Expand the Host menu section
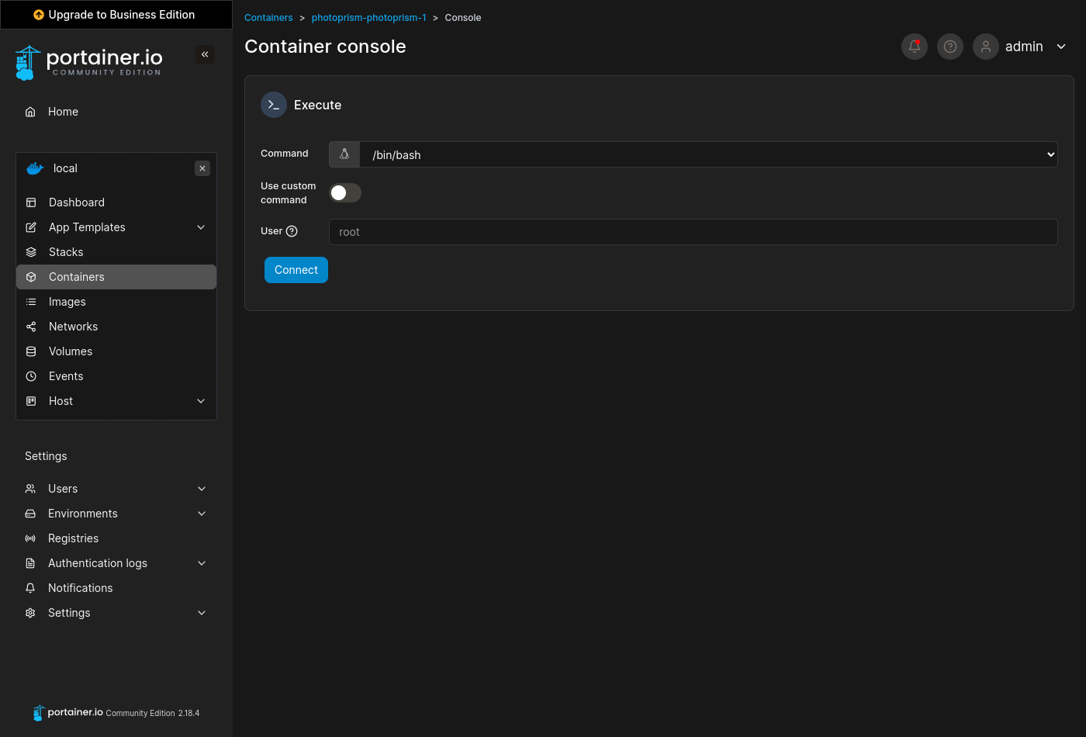The width and height of the screenshot is (1086, 737). point(201,401)
